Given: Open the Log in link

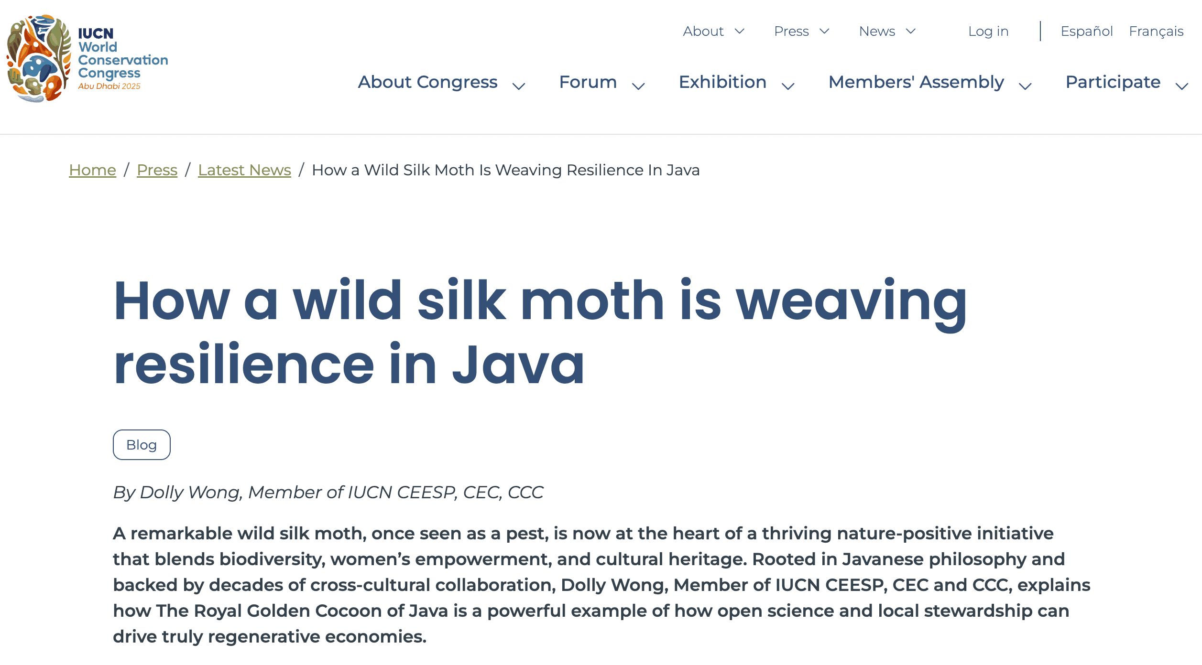Looking at the screenshot, I should (988, 32).
